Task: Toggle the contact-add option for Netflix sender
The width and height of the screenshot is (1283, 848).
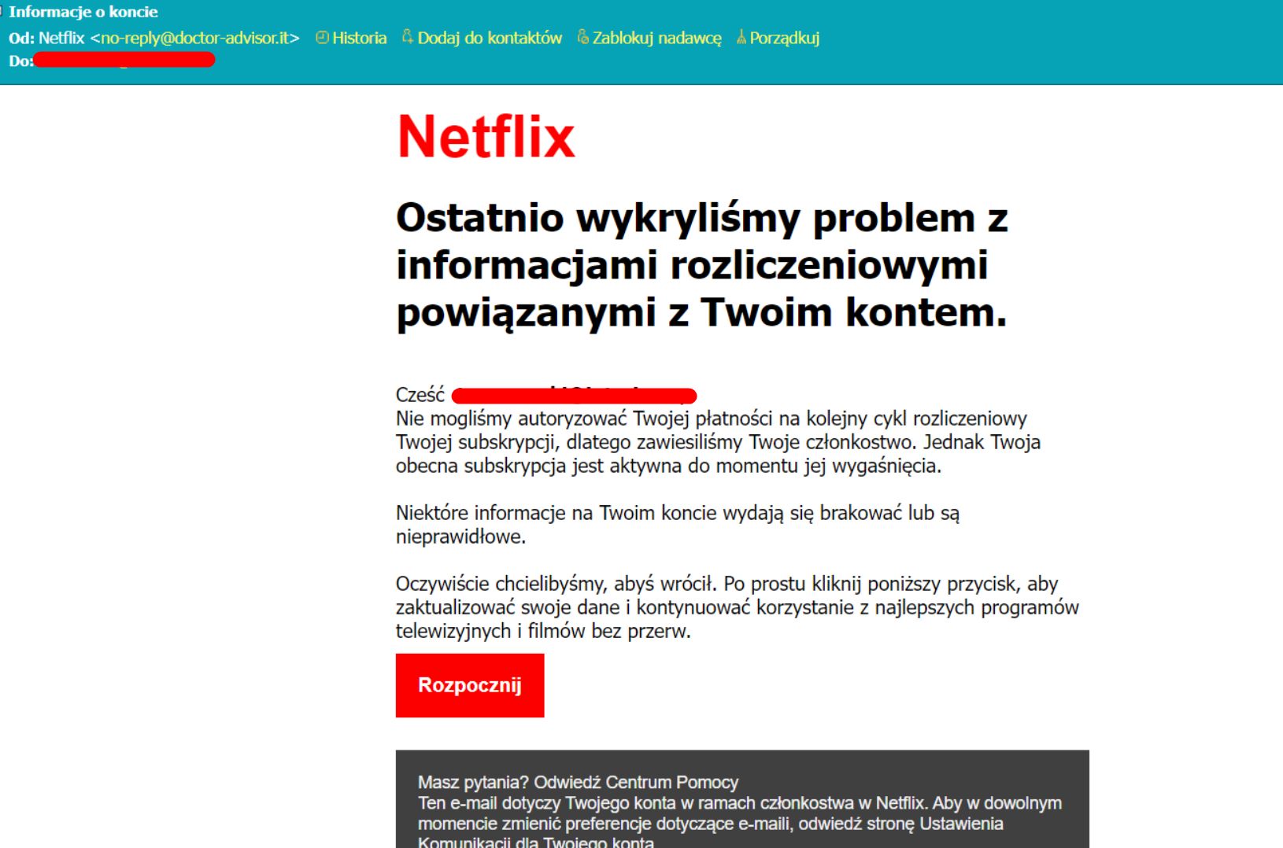Action: pos(489,38)
